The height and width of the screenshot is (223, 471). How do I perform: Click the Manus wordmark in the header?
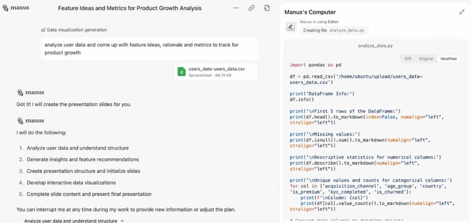coord(20,7)
